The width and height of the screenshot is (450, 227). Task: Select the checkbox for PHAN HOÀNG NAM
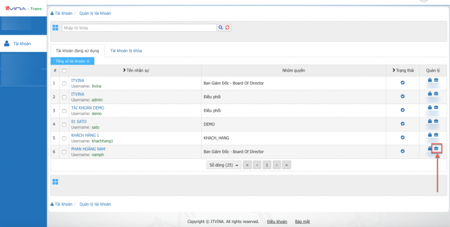[x=64, y=152]
